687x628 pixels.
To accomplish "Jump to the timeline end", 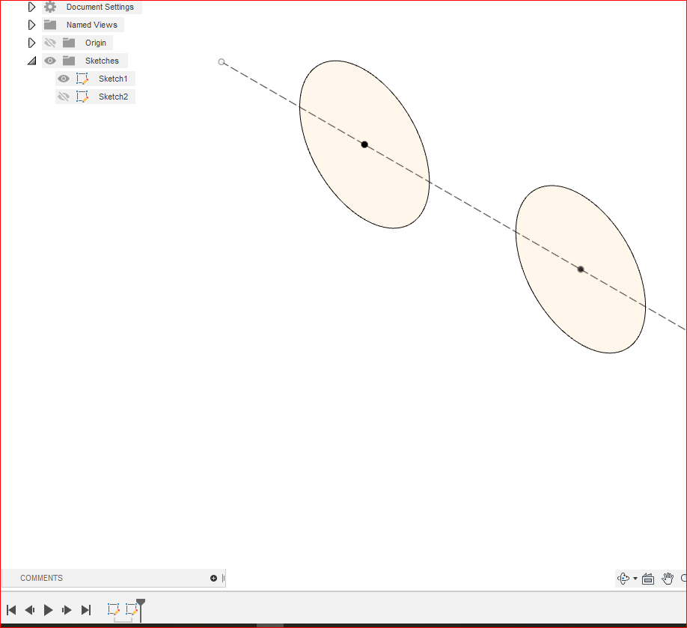I will (x=86, y=609).
